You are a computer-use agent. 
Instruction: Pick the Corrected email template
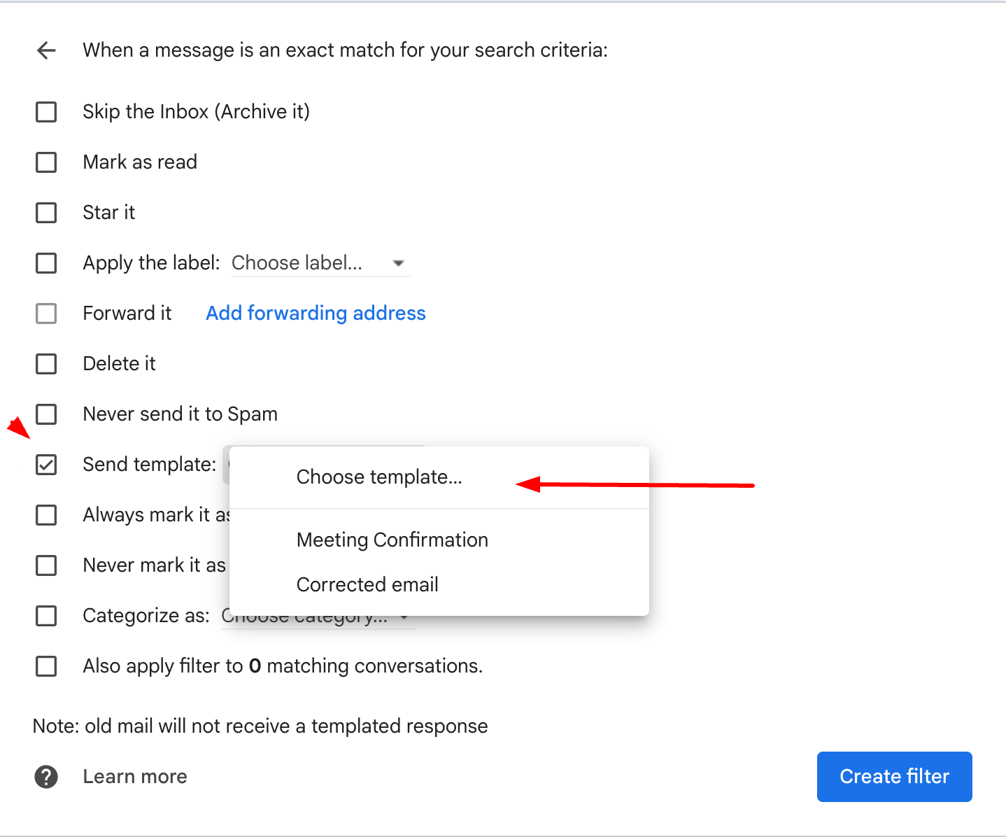(439, 585)
